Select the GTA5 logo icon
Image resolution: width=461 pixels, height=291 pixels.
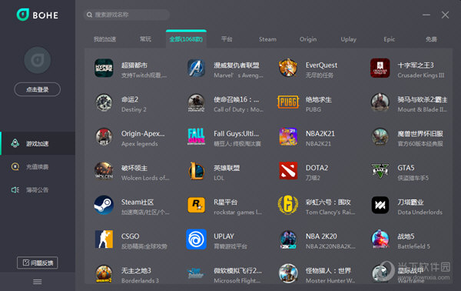click(x=380, y=171)
